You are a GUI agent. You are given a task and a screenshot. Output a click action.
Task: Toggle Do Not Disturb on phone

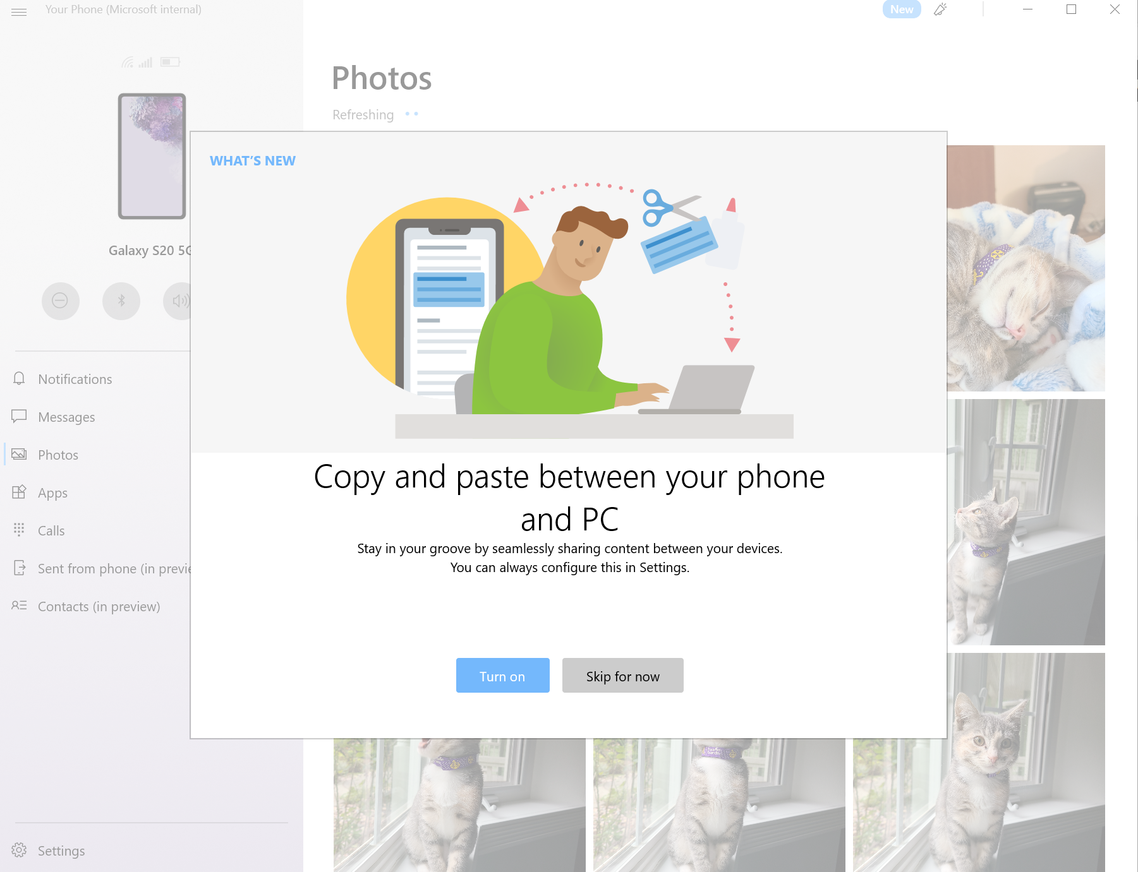[x=60, y=301]
